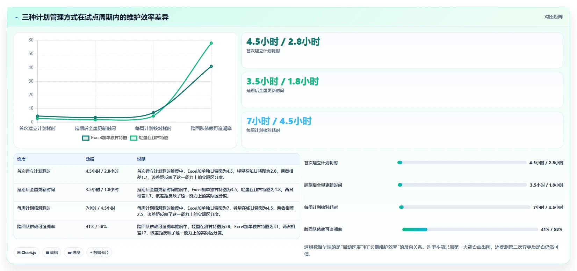Click the 41% / 58% value beside progress bar
Viewport: 577px width, 271px height.
(551, 229)
